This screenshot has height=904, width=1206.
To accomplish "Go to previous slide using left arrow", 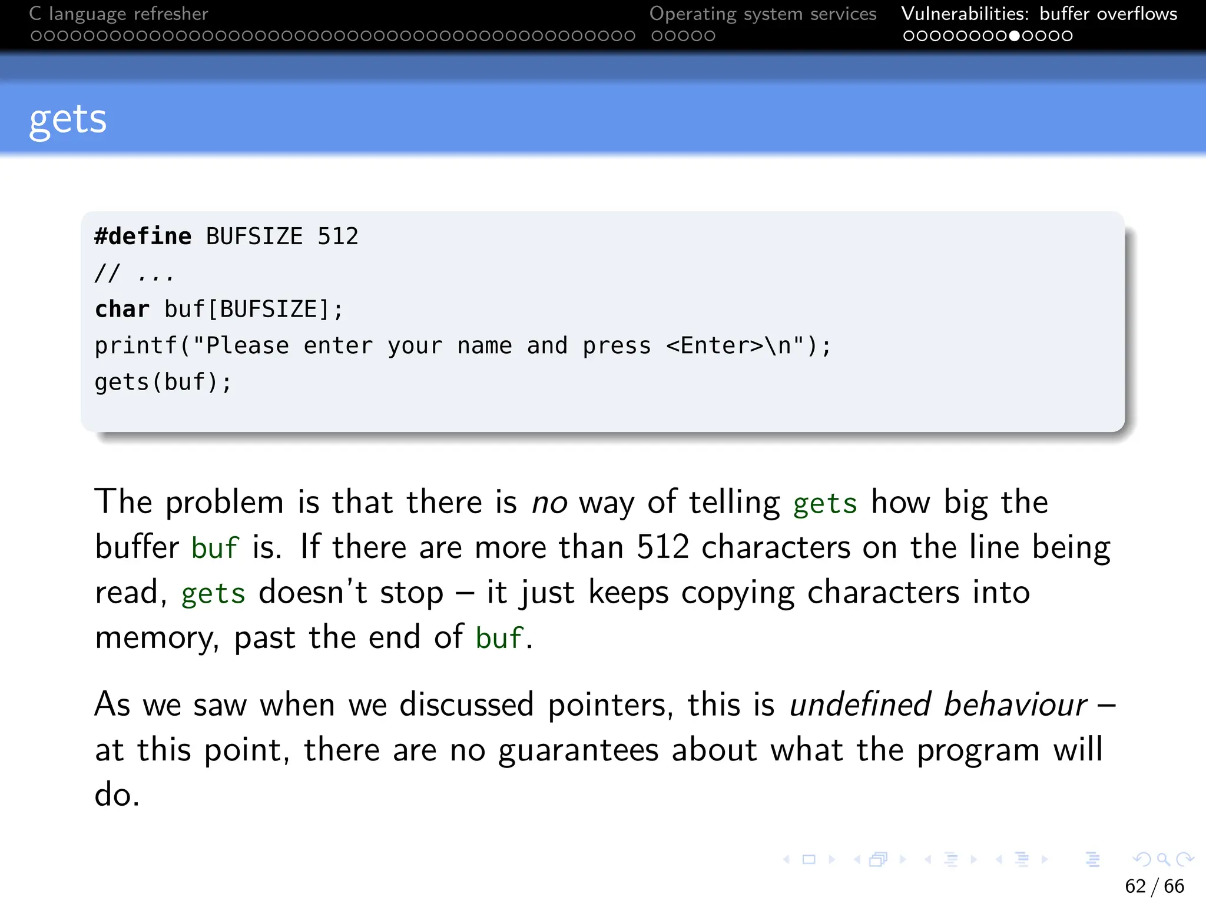I will tap(787, 860).
